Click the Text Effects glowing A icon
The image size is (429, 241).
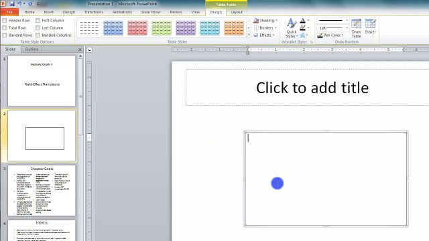click(302, 35)
